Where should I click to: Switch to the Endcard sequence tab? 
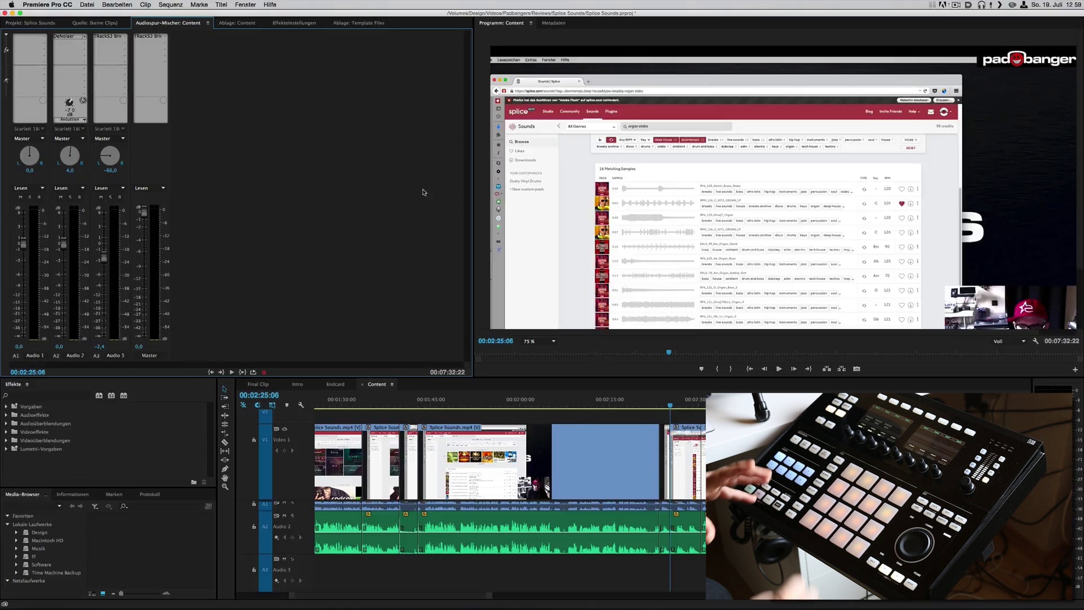pyautogui.click(x=335, y=384)
